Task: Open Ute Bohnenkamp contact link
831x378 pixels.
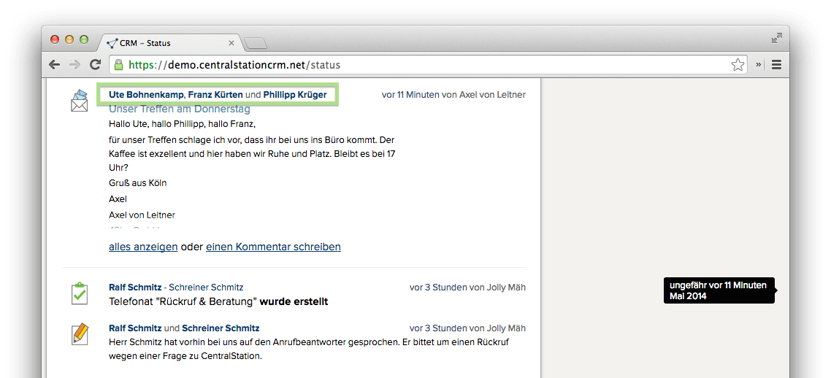Action: (146, 95)
